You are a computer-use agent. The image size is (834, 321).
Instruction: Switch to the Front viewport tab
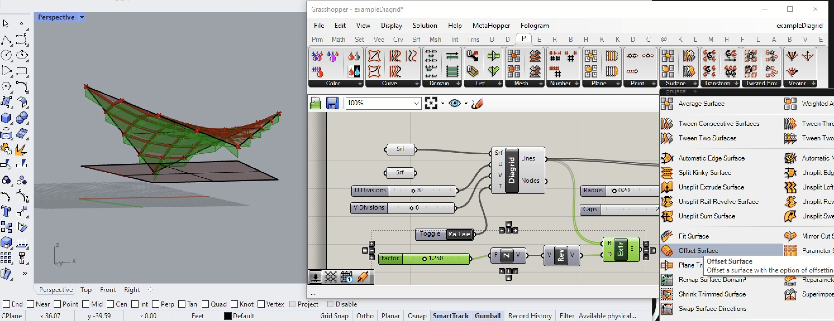pyautogui.click(x=108, y=290)
